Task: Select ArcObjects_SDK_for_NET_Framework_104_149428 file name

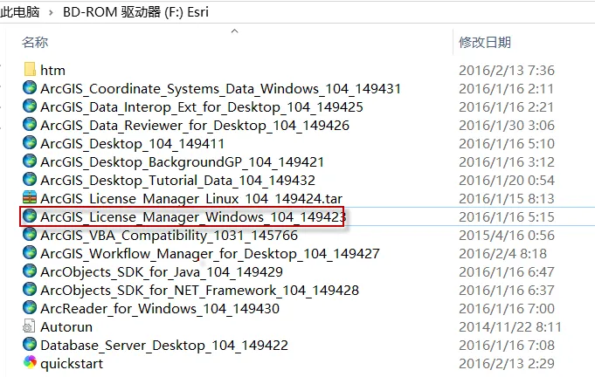Action: [x=199, y=290]
